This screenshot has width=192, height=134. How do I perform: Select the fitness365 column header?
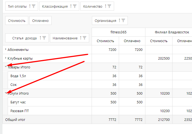pos(118,32)
